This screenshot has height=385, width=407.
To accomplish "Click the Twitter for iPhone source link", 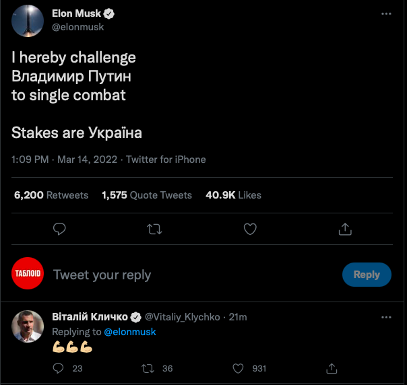I will click(x=166, y=160).
